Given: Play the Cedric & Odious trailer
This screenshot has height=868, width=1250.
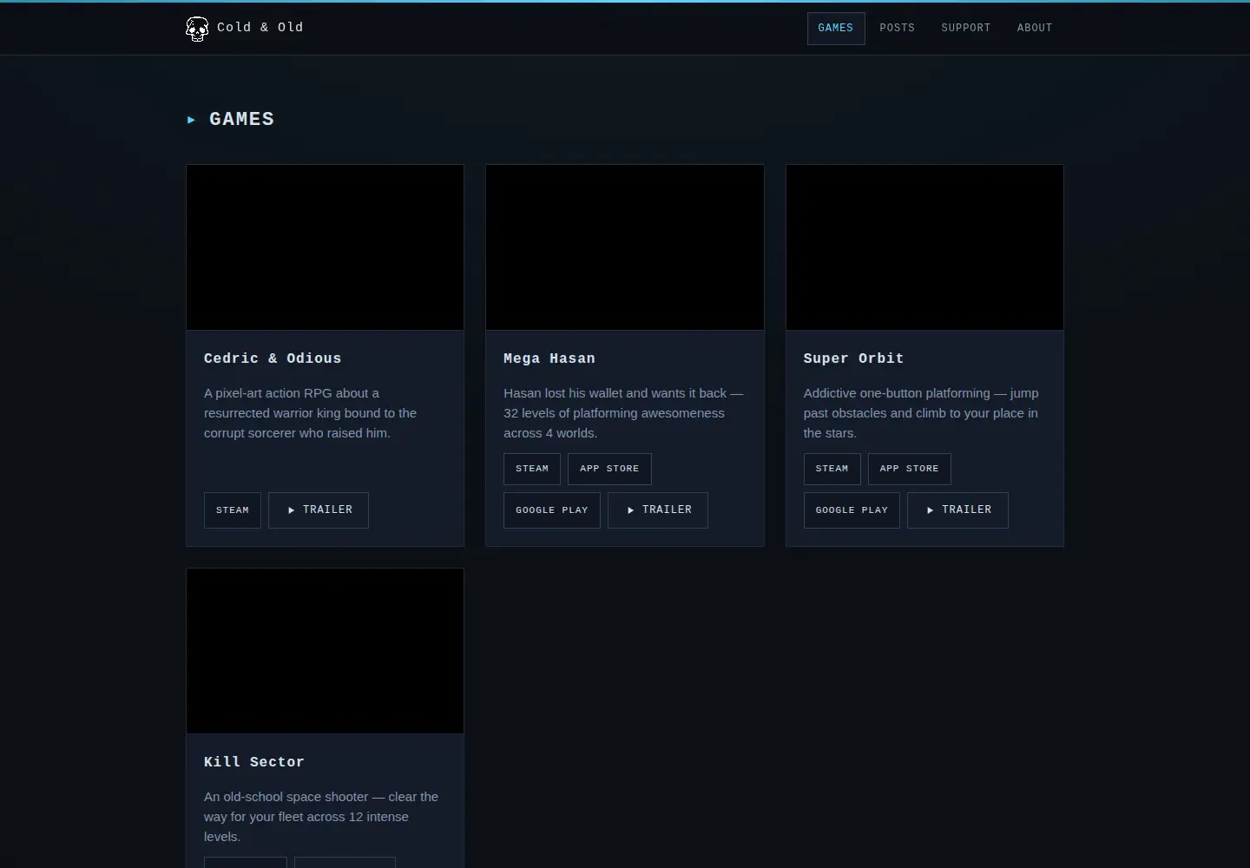Looking at the screenshot, I should 319,510.
